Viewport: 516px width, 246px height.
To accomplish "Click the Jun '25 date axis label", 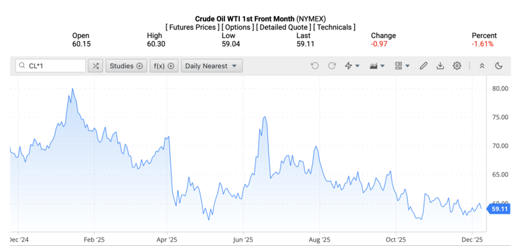I will (x=243, y=239).
